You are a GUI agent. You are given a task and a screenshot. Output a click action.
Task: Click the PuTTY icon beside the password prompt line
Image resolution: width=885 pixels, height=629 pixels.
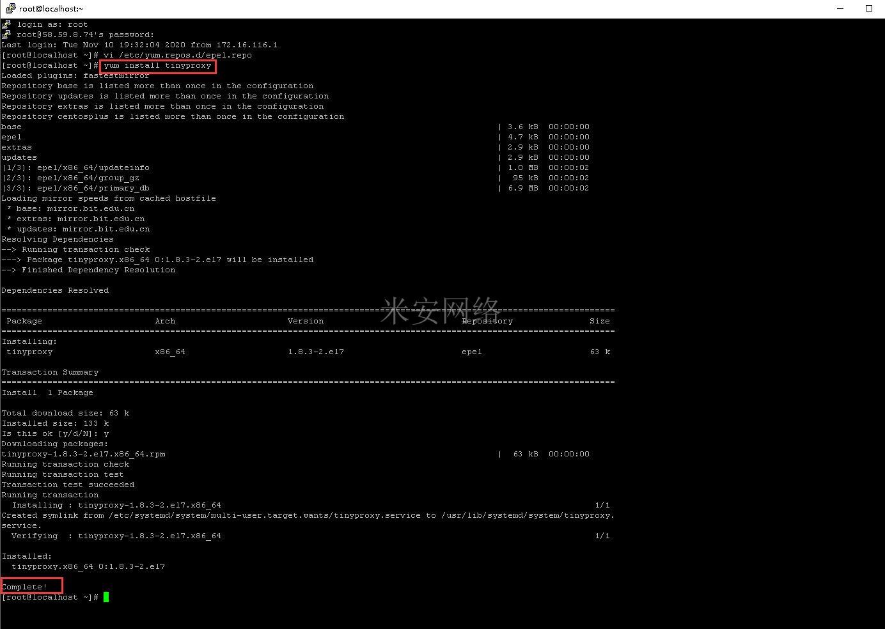pos(6,35)
